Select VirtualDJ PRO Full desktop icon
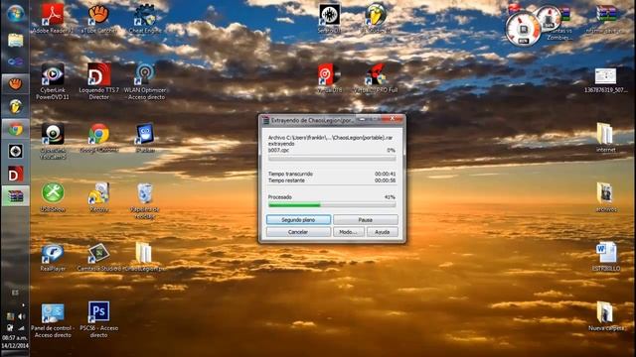Image resolution: width=636 pixels, height=357 pixels. [376, 78]
